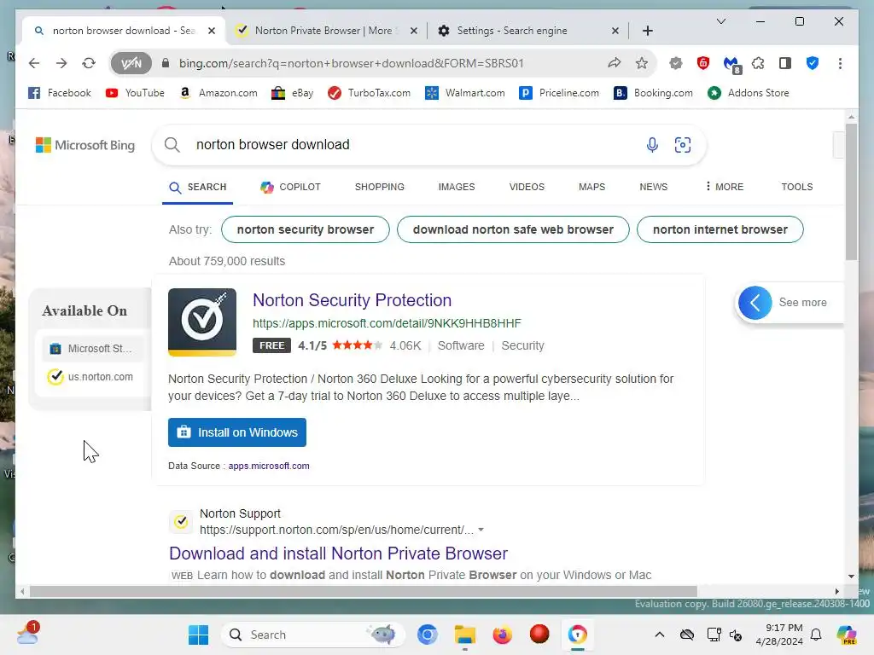This screenshot has height=655, width=874.
Task: Open the Addons Store bookmark
Action: pyautogui.click(x=749, y=93)
